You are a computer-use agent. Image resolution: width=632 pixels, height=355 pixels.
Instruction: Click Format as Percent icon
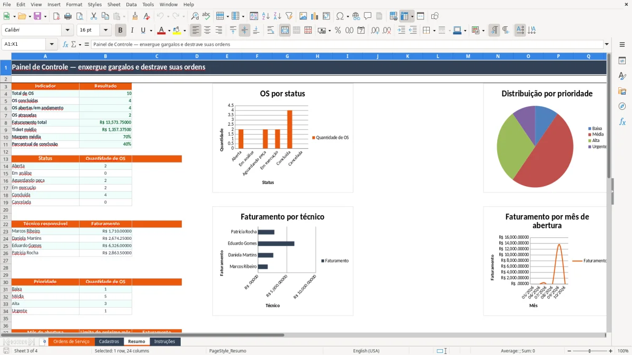338,31
